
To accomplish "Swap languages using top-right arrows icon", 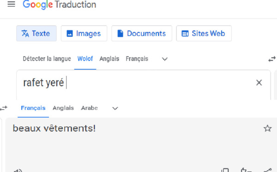I will (x=272, y=59).
